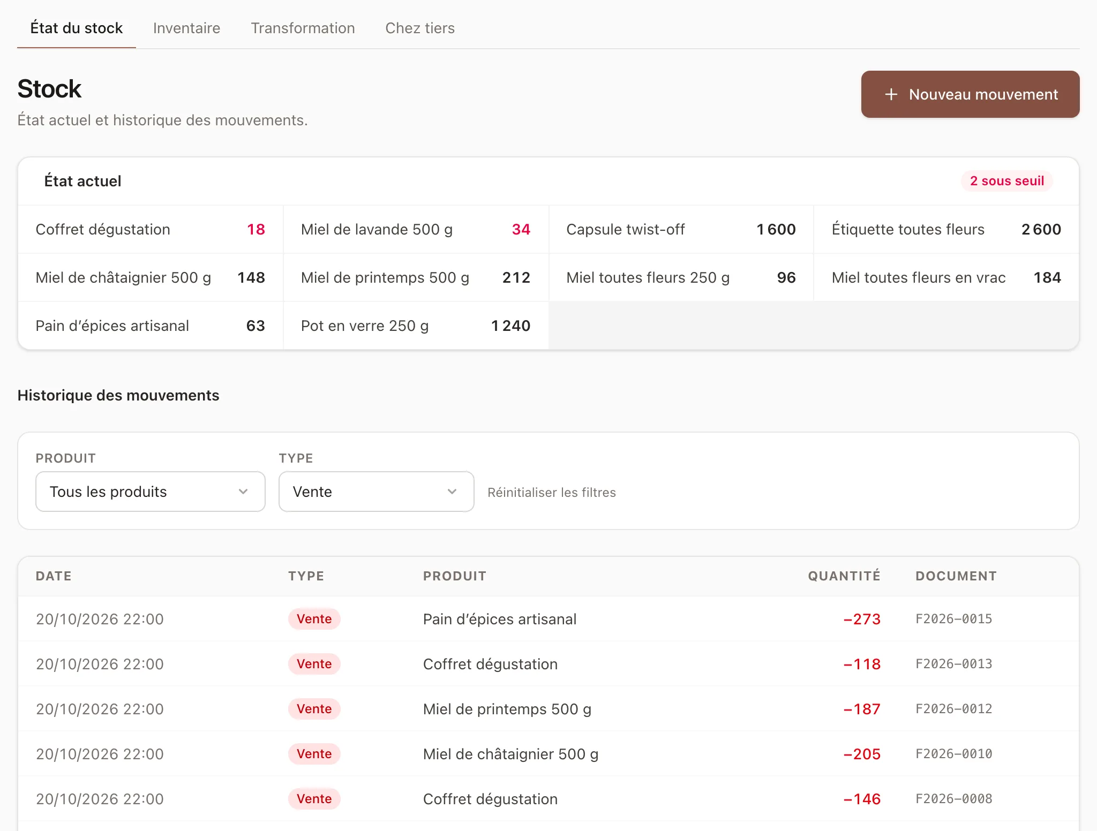Open document F2026-0015 link
This screenshot has height=831, width=1097.
[953, 619]
